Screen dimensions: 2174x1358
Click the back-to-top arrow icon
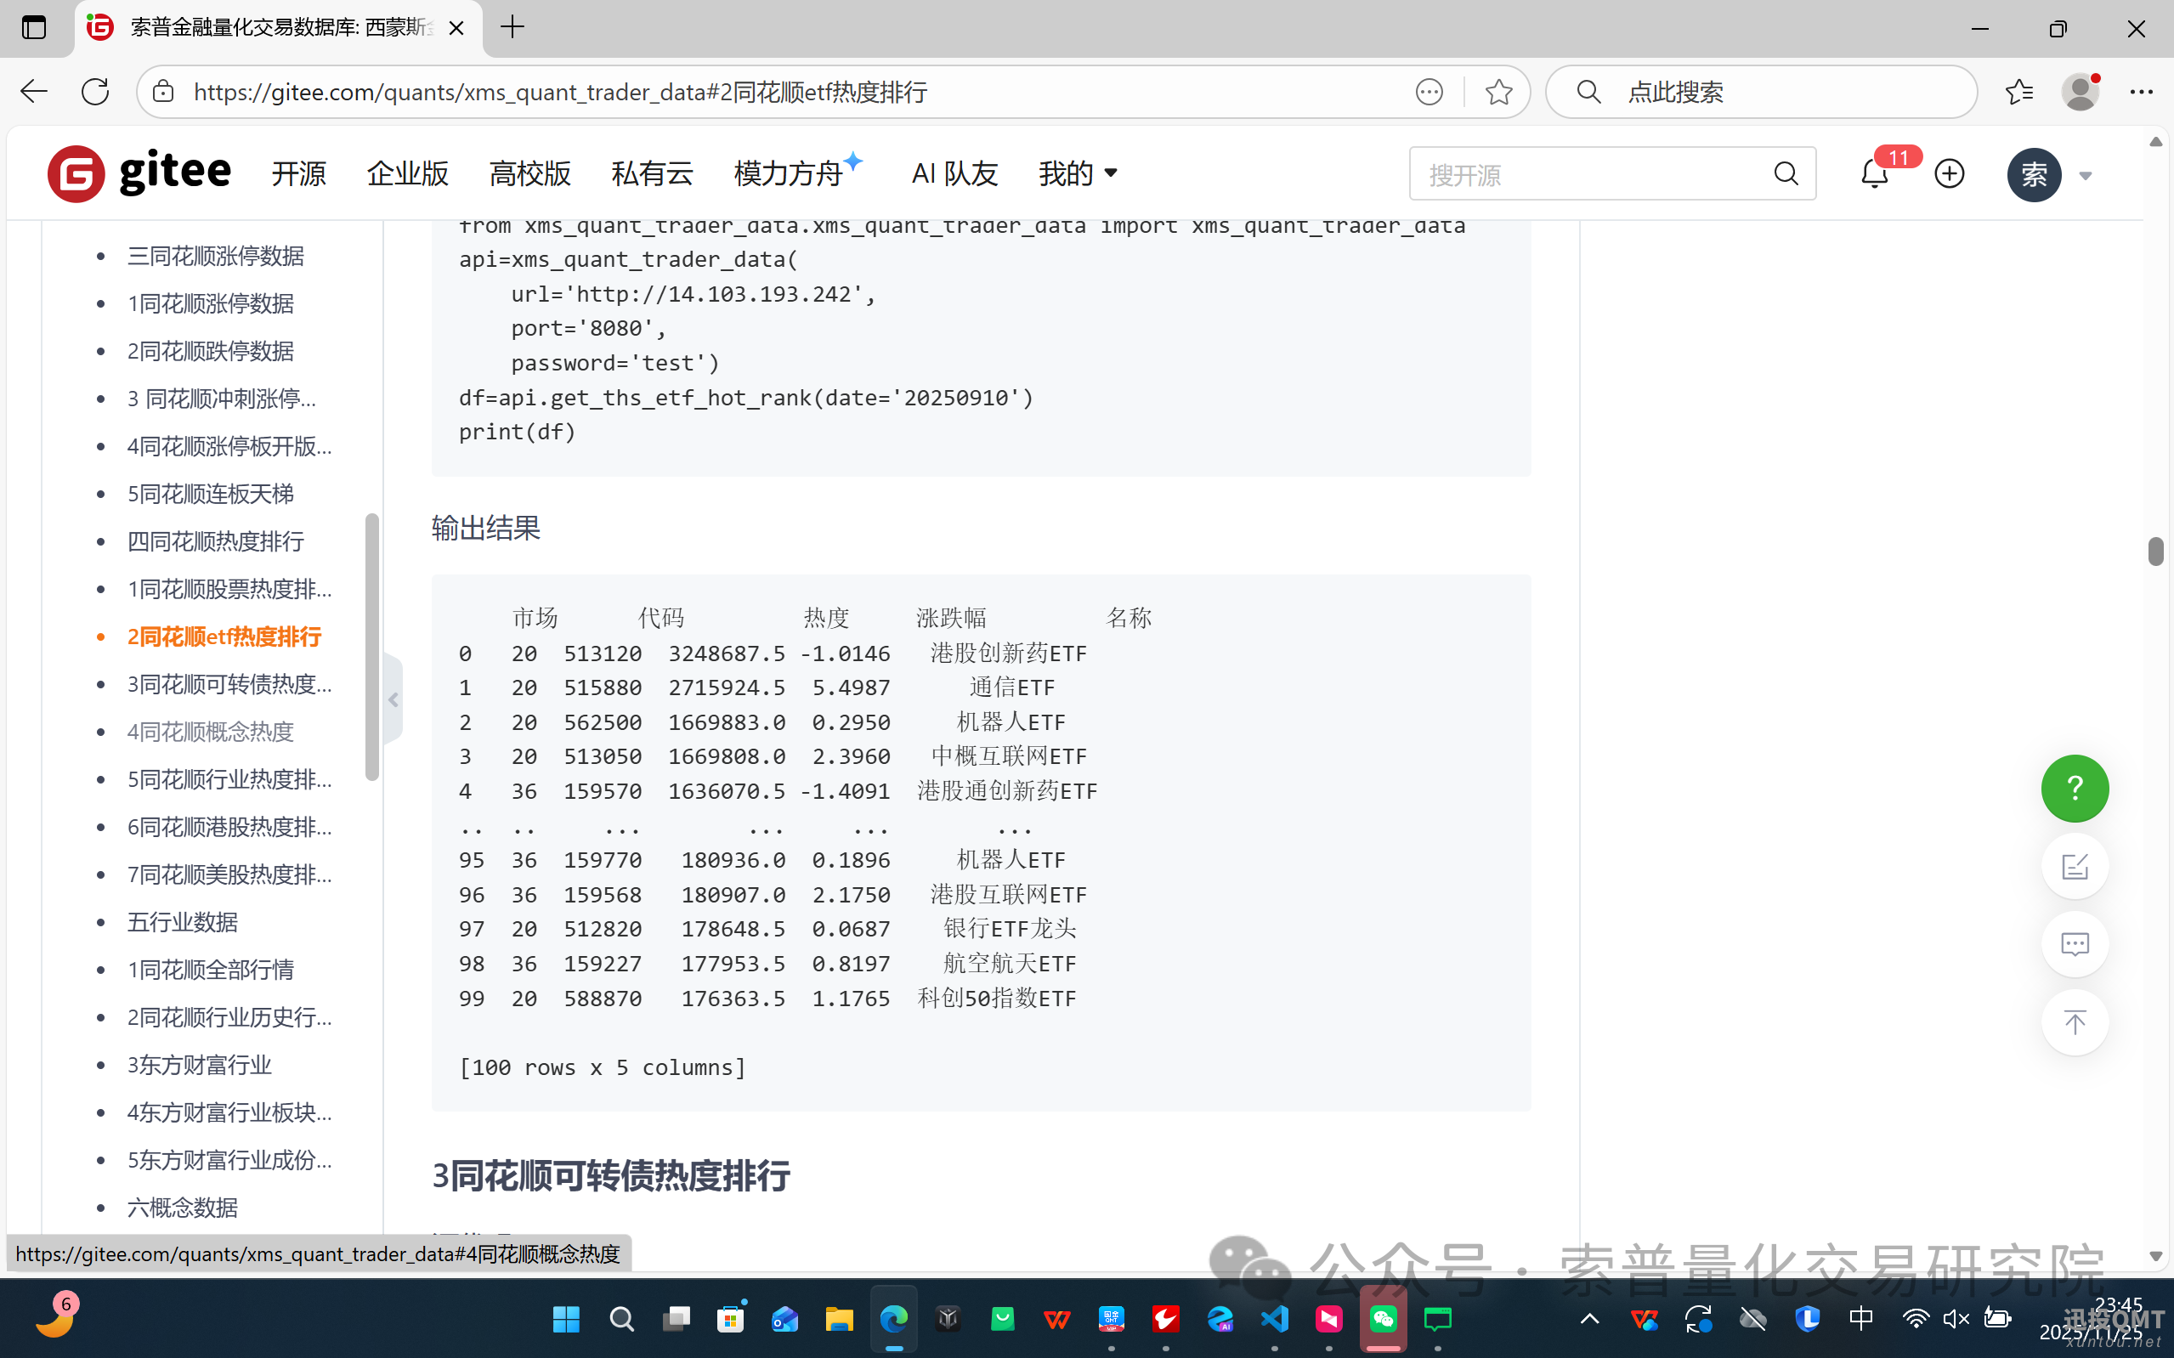[x=2074, y=1022]
